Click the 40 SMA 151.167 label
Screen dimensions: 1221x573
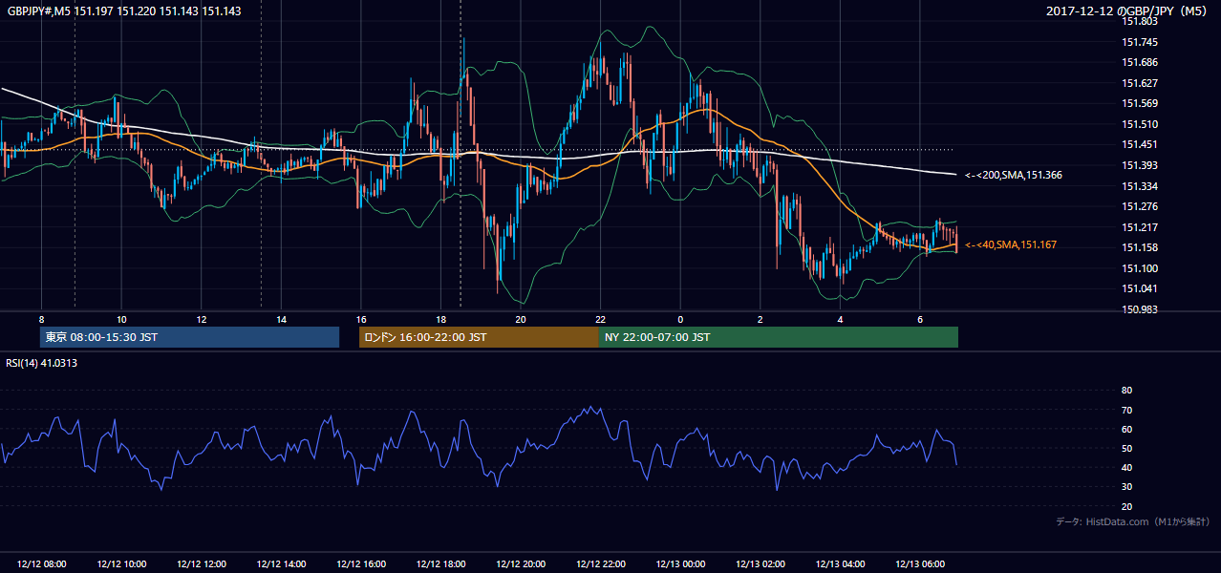point(1010,245)
